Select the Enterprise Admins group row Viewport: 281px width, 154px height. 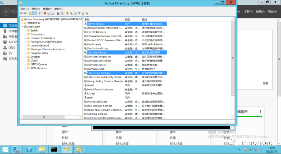click(125, 73)
